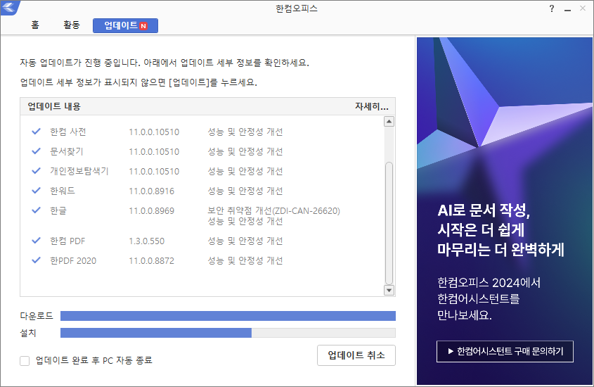Click version 11.0.0.10510 of 문서찾기

click(154, 151)
